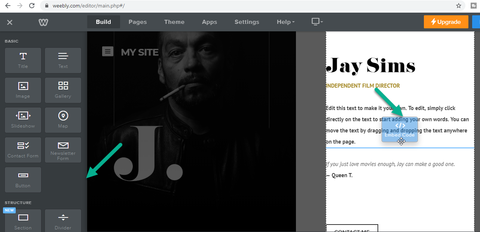Viewport: 480px width, 232px height.
Task: Click the large J. logo letter
Action: click(149, 154)
